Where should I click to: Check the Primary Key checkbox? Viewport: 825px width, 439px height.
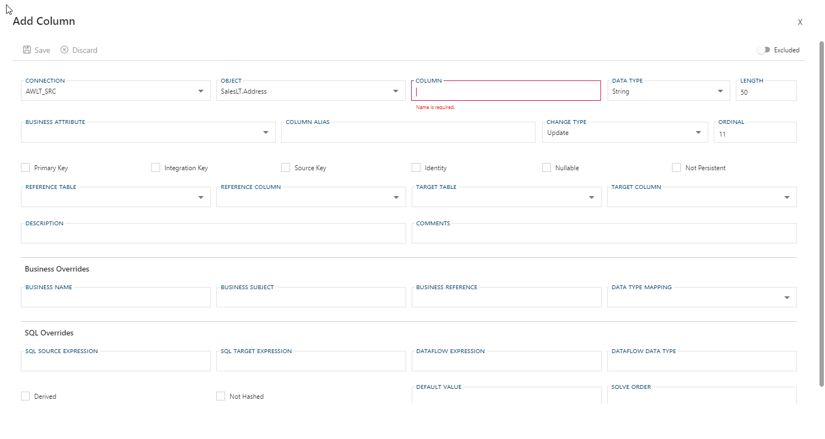click(x=25, y=167)
